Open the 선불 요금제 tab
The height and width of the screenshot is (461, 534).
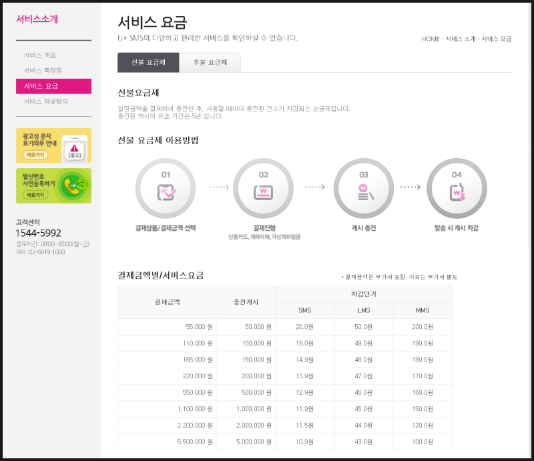pyautogui.click(x=148, y=62)
